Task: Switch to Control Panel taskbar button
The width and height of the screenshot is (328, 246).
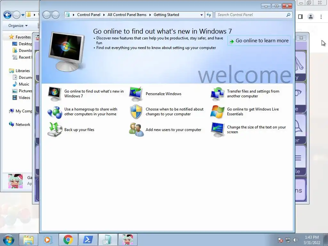Action: click(108, 240)
